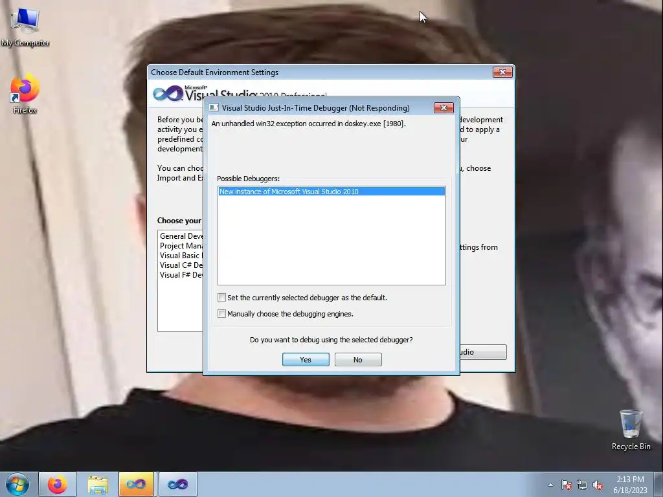Open Windows Explorer from the taskbar
The image size is (663, 497).
coord(98,485)
